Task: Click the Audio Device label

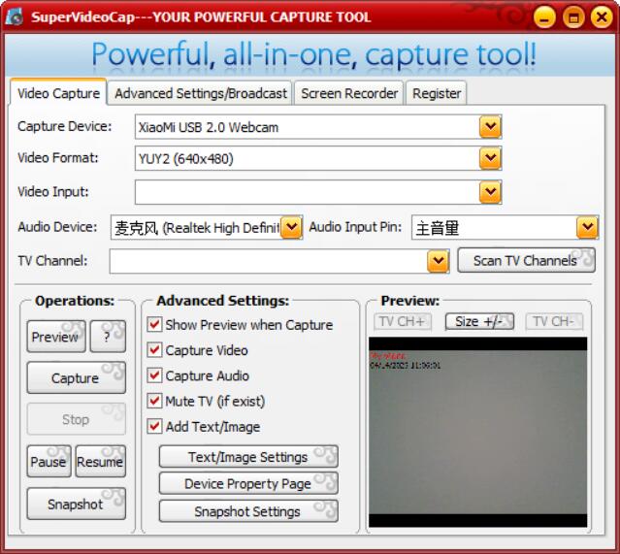Action: click(x=57, y=227)
